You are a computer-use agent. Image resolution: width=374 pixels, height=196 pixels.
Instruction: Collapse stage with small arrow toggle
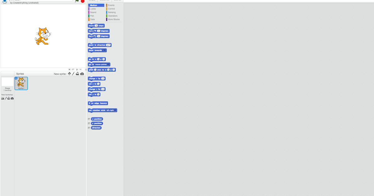click(x=85, y=69)
